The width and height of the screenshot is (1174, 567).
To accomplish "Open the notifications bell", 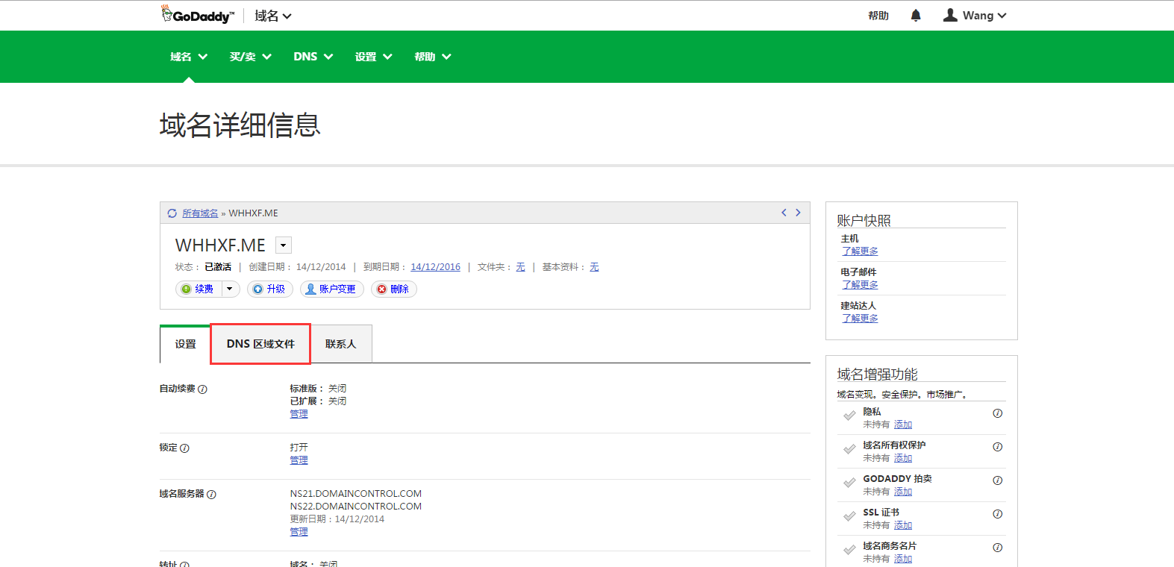I will [x=916, y=16].
